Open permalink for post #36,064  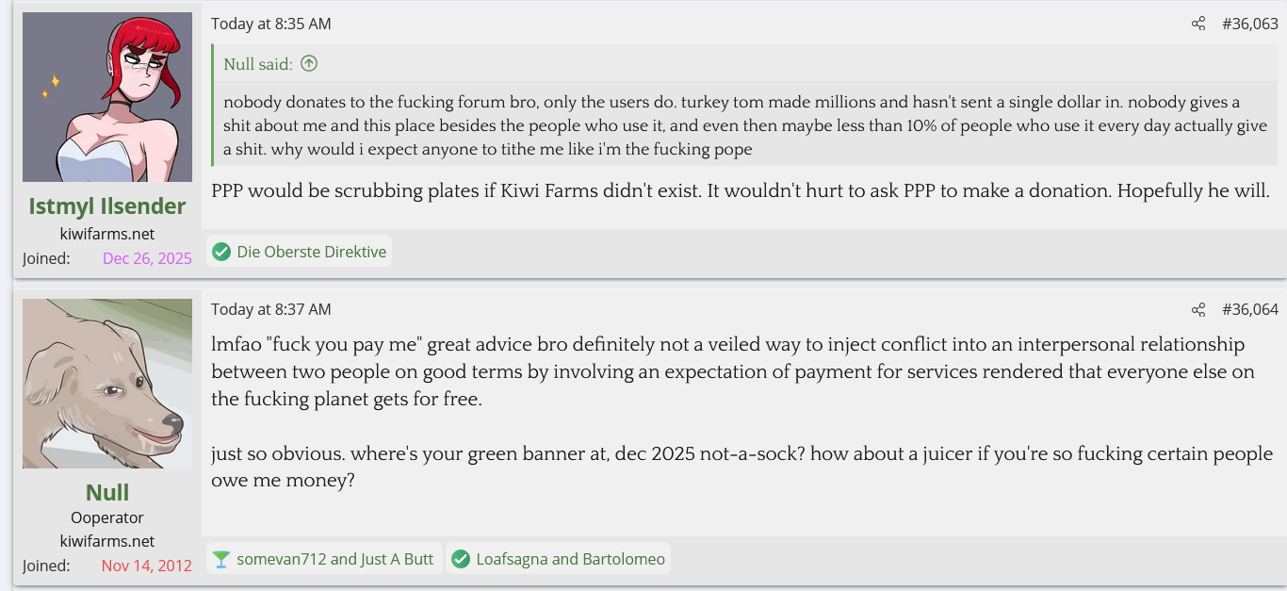[1249, 310]
